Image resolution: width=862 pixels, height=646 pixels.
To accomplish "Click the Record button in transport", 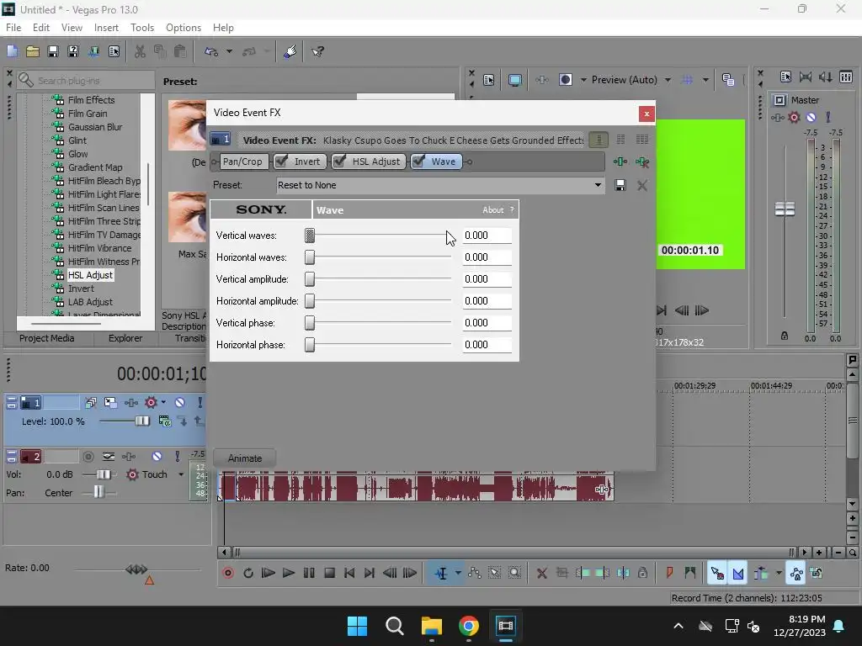I will coord(228,573).
